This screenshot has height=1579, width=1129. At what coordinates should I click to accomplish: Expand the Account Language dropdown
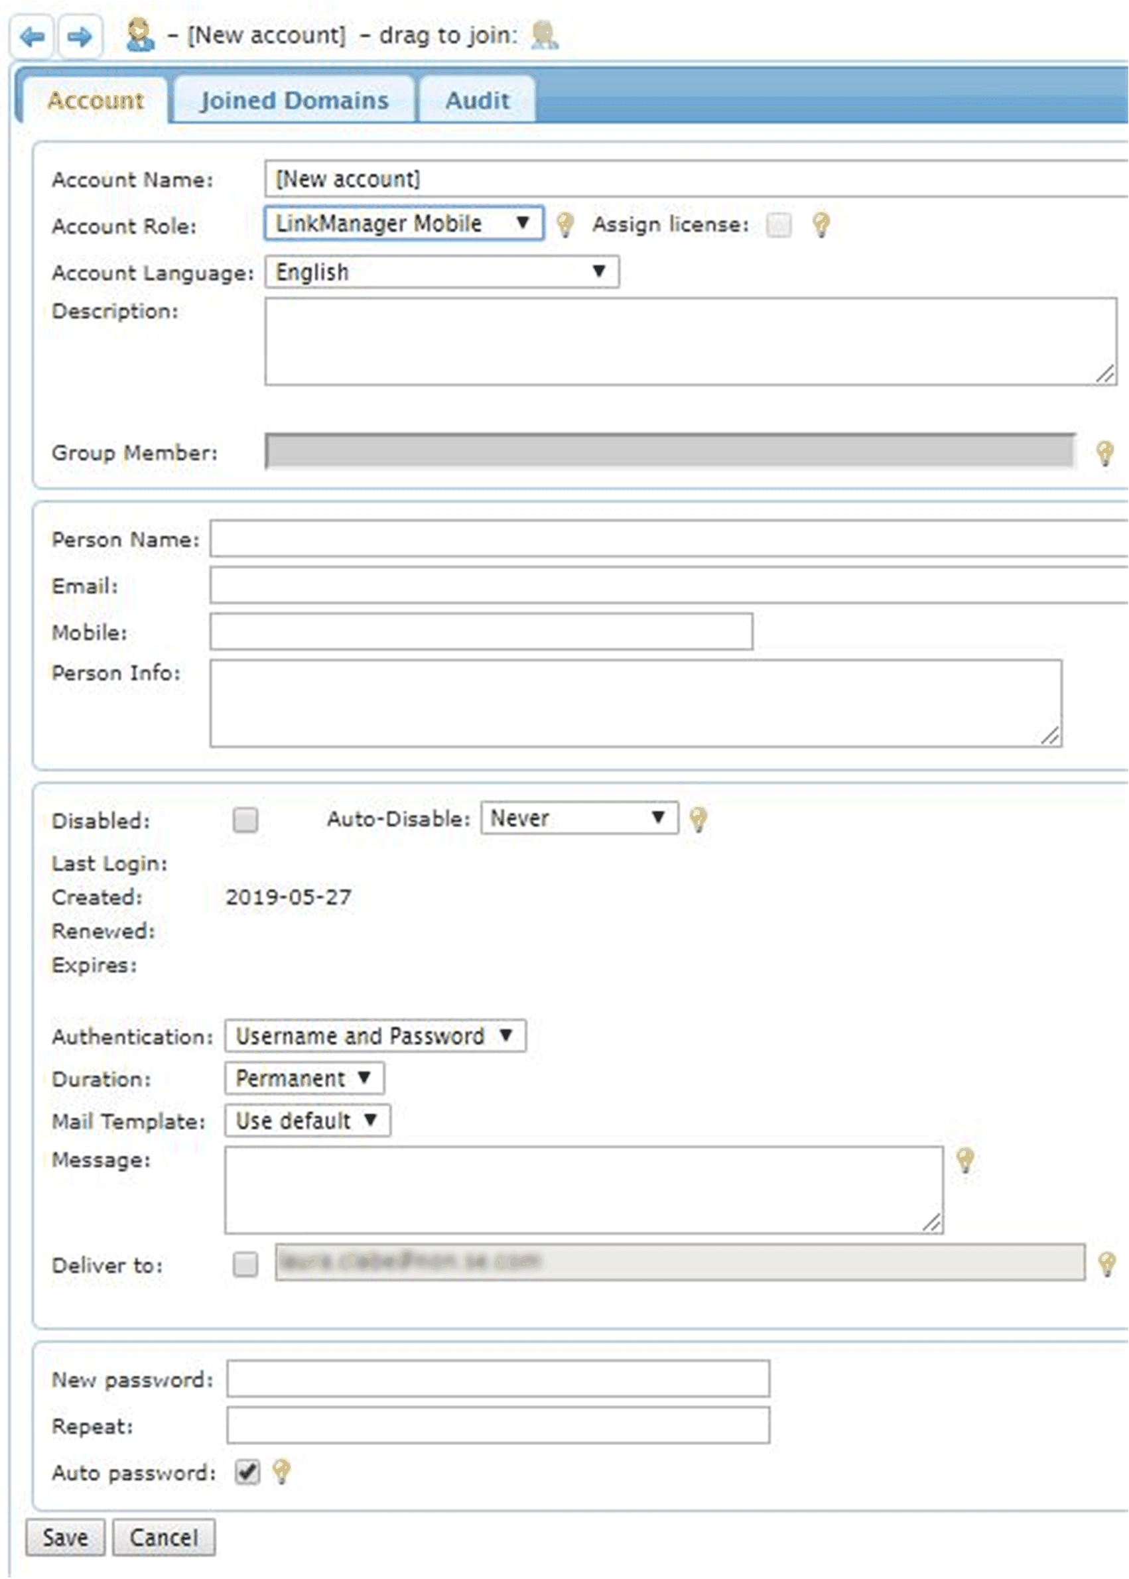tap(441, 272)
